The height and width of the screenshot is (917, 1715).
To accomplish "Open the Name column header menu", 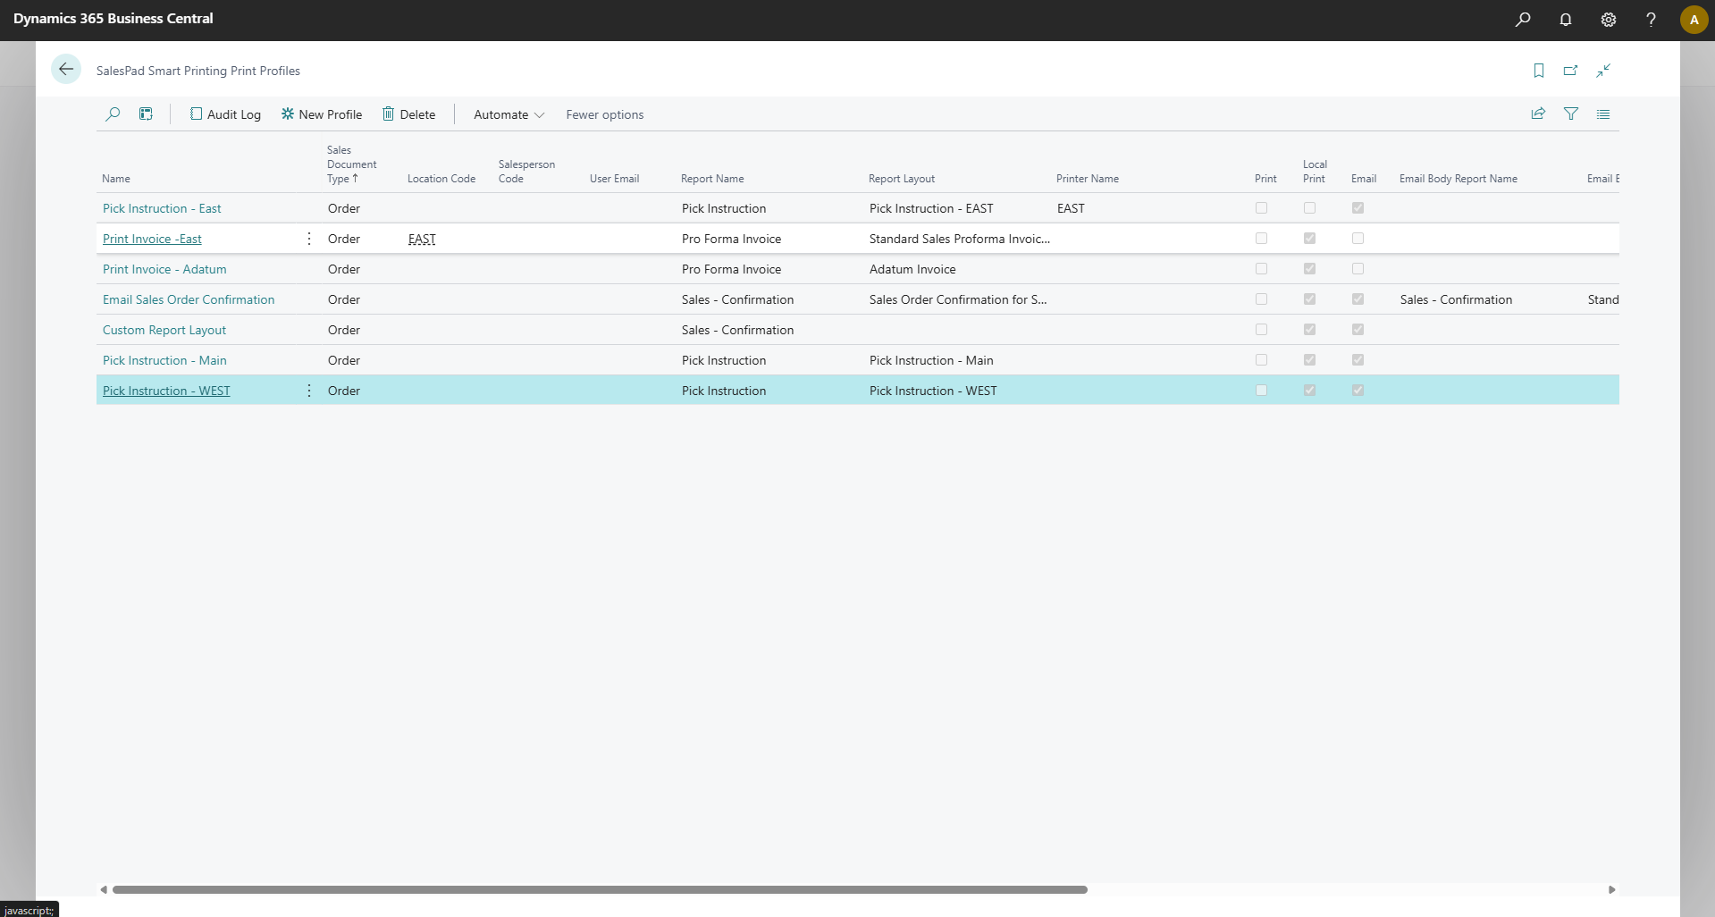I will pos(116,179).
